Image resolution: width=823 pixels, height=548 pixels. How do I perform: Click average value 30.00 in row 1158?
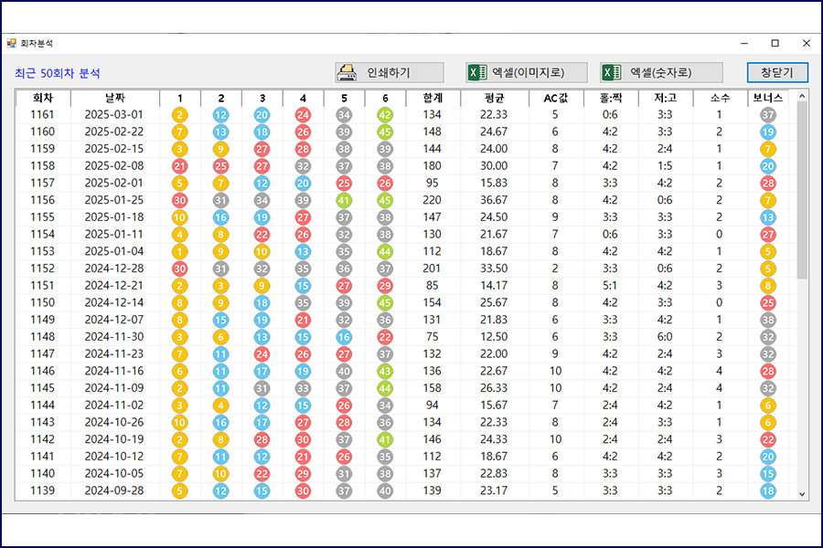[494, 166]
